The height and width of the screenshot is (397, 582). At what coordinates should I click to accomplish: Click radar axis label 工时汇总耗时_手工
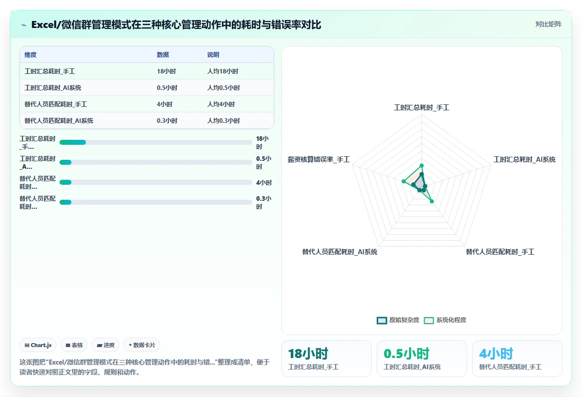[x=421, y=107]
